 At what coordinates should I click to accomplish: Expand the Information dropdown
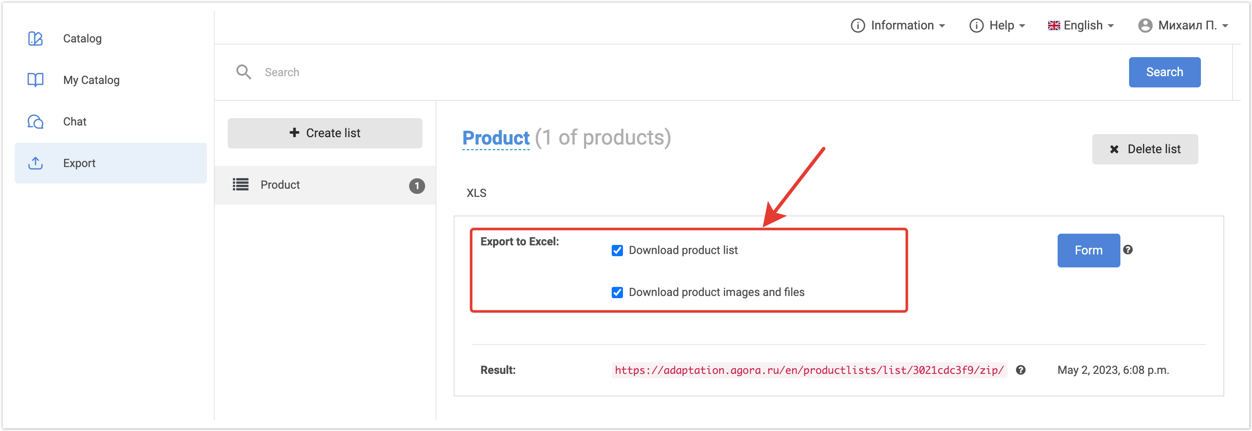(x=898, y=25)
